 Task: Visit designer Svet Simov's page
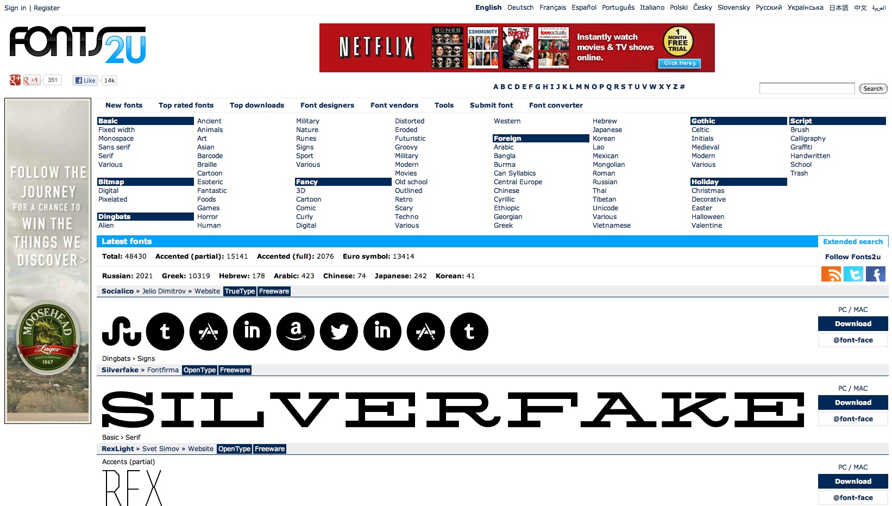(x=161, y=448)
